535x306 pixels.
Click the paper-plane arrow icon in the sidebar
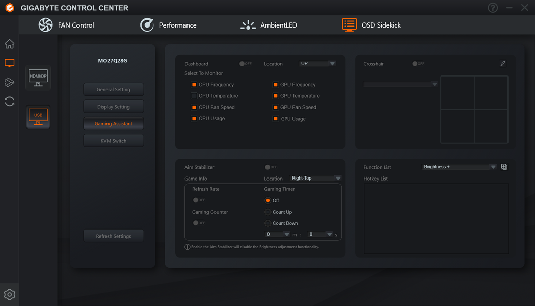(10, 82)
